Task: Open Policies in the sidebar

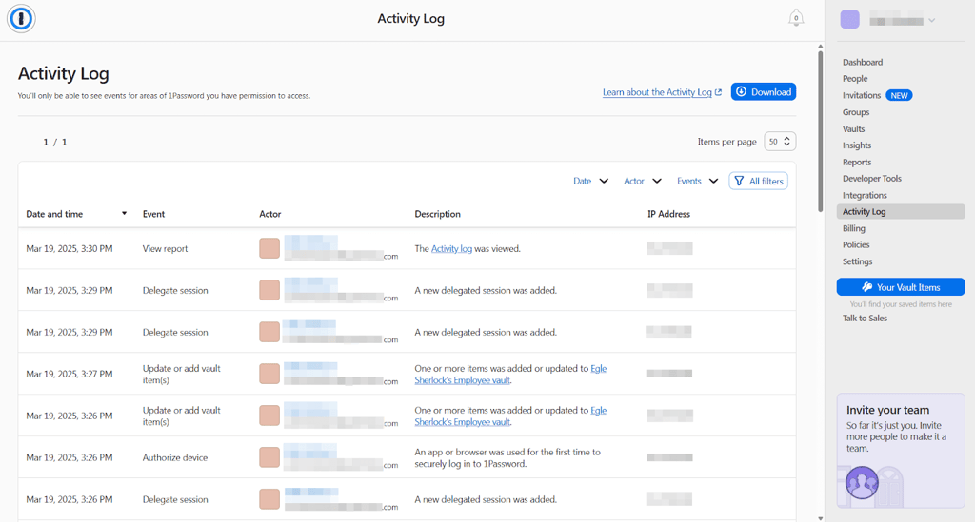Action: click(x=856, y=245)
